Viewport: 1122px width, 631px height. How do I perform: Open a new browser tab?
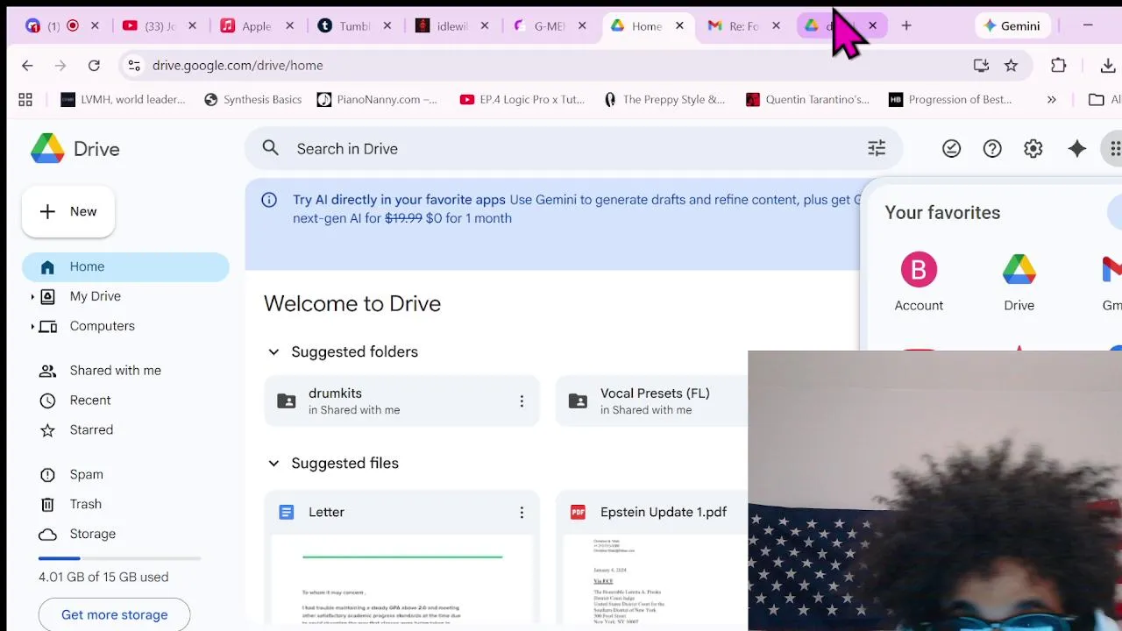pos(906,26)
